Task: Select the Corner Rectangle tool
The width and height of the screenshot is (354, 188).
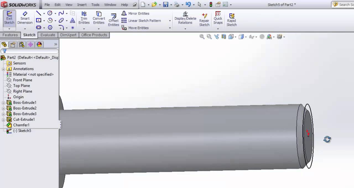Action: point(39,20)
